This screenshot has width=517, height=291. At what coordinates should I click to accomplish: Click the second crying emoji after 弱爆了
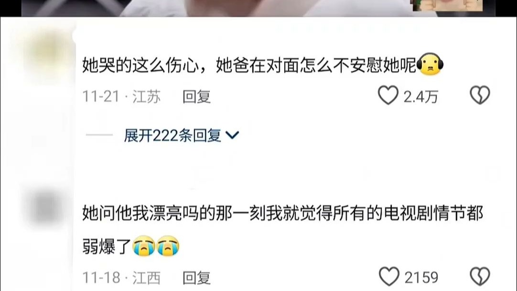pos(168,246)
